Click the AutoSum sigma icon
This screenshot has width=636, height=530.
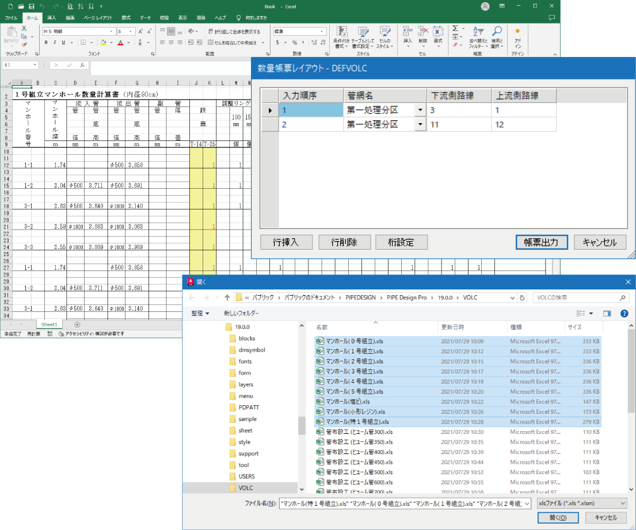pos(455,28)
